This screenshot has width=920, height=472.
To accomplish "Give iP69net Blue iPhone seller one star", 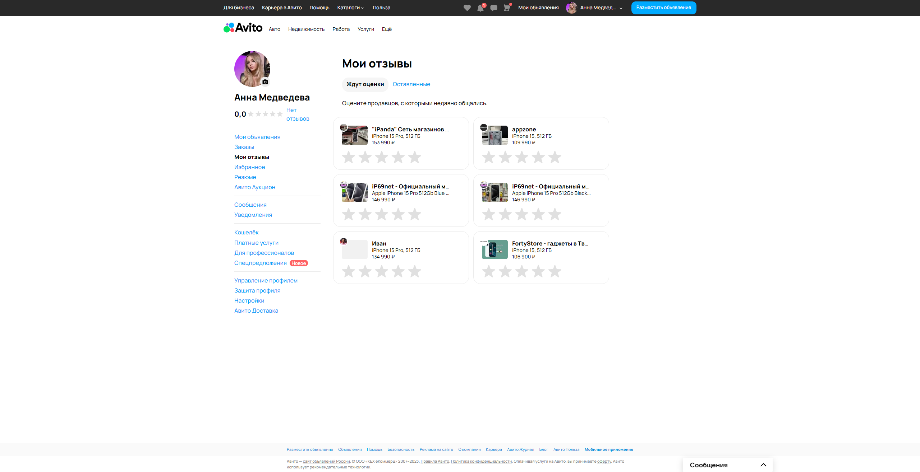I will [349, 214].
